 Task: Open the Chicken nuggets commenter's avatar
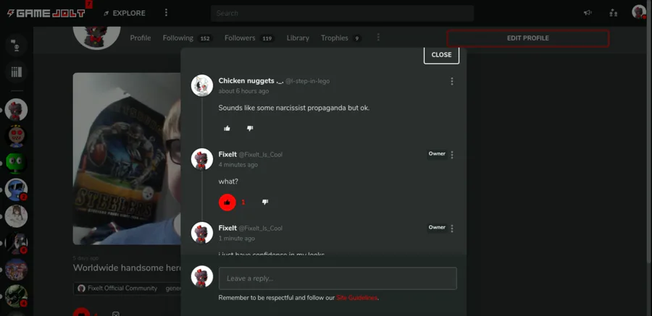[x=202, y=85]
